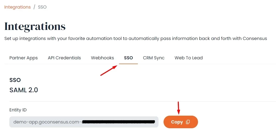Viewport: 276px width, 132px height.
Task: Click the breadcrumb slash separator
Action: [x=34, y=7]
